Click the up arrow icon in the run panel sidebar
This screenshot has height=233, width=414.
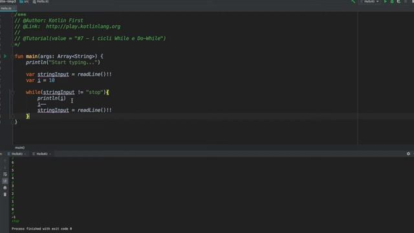coord(5,161)
